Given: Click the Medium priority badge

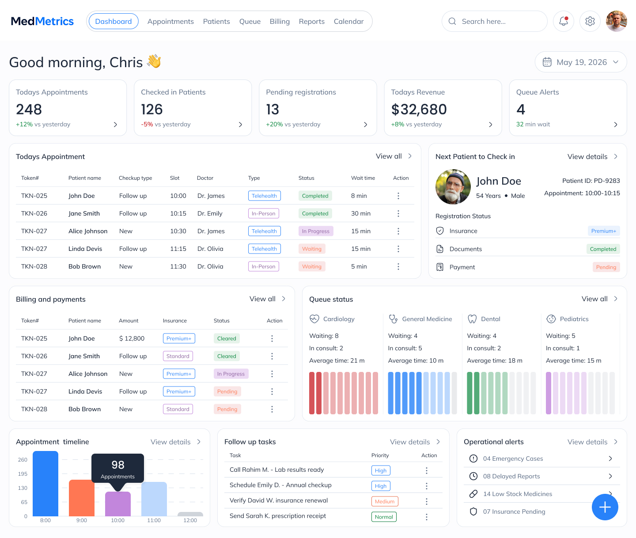Looking at the screenshot, I should [385, 501].
